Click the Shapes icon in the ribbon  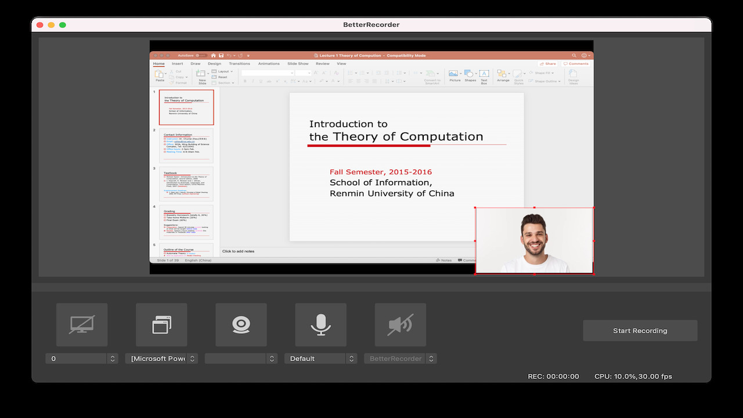click(470, 74)
